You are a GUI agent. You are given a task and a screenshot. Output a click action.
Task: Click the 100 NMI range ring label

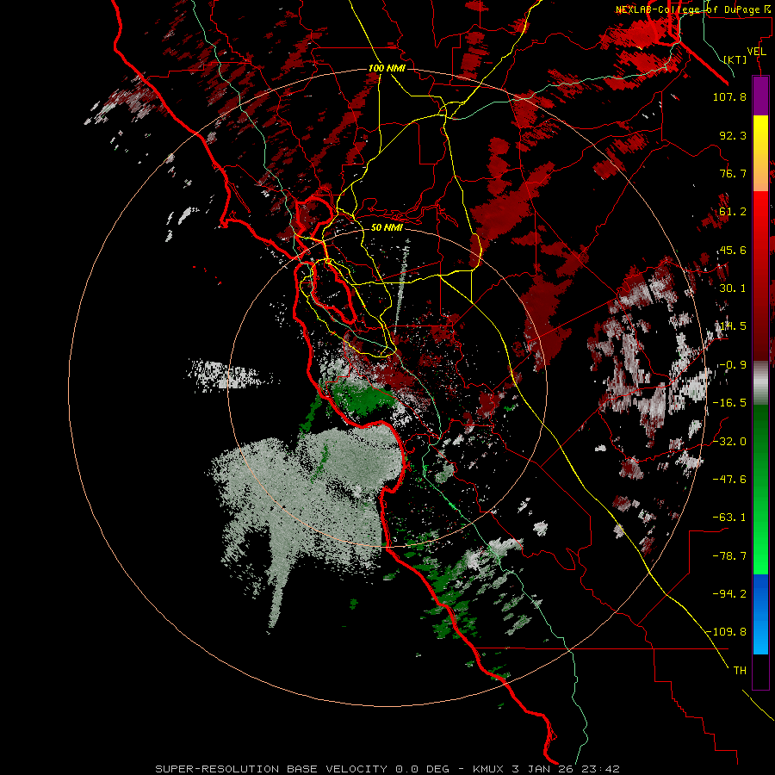pyautogui.click(x=387, y=68)
